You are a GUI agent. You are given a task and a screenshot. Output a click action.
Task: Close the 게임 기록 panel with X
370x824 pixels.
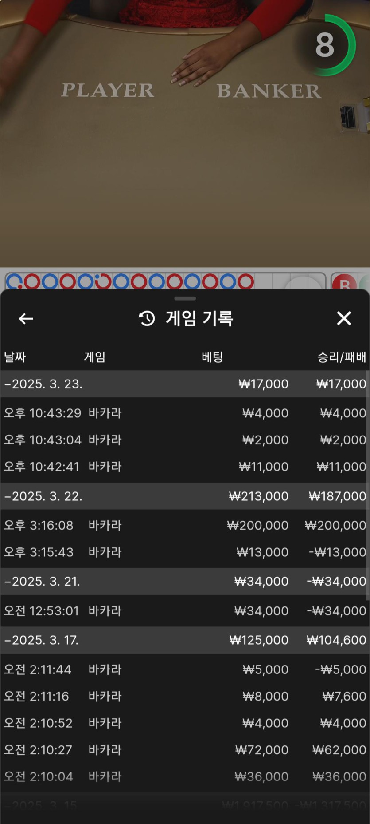coord(344,318)
